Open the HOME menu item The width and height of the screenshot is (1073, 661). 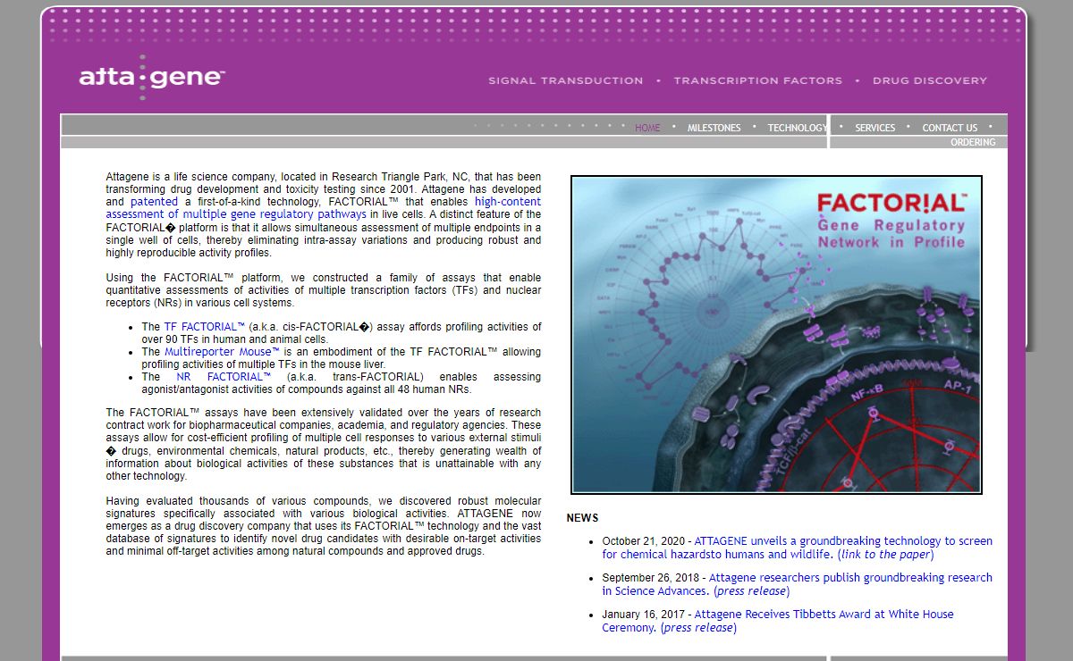click(x=647, y=128)
